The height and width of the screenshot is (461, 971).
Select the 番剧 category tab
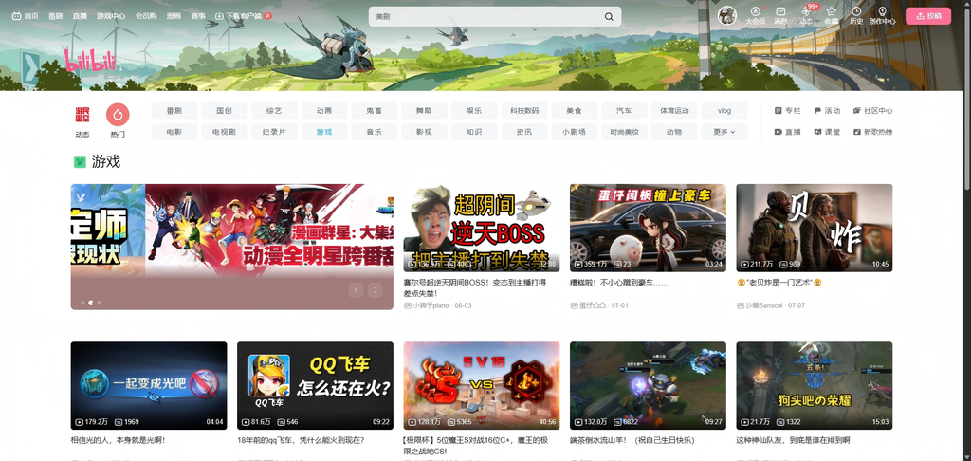tap(174, 111)
